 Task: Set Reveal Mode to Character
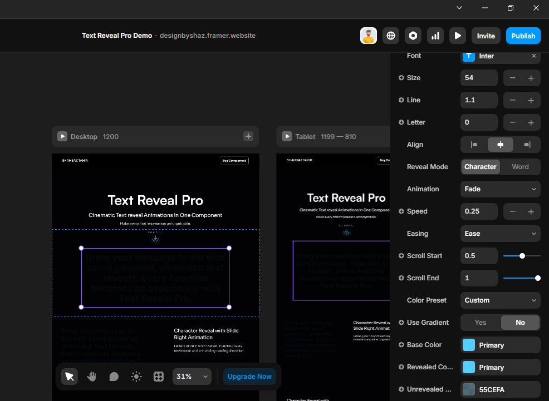(481, 167)
